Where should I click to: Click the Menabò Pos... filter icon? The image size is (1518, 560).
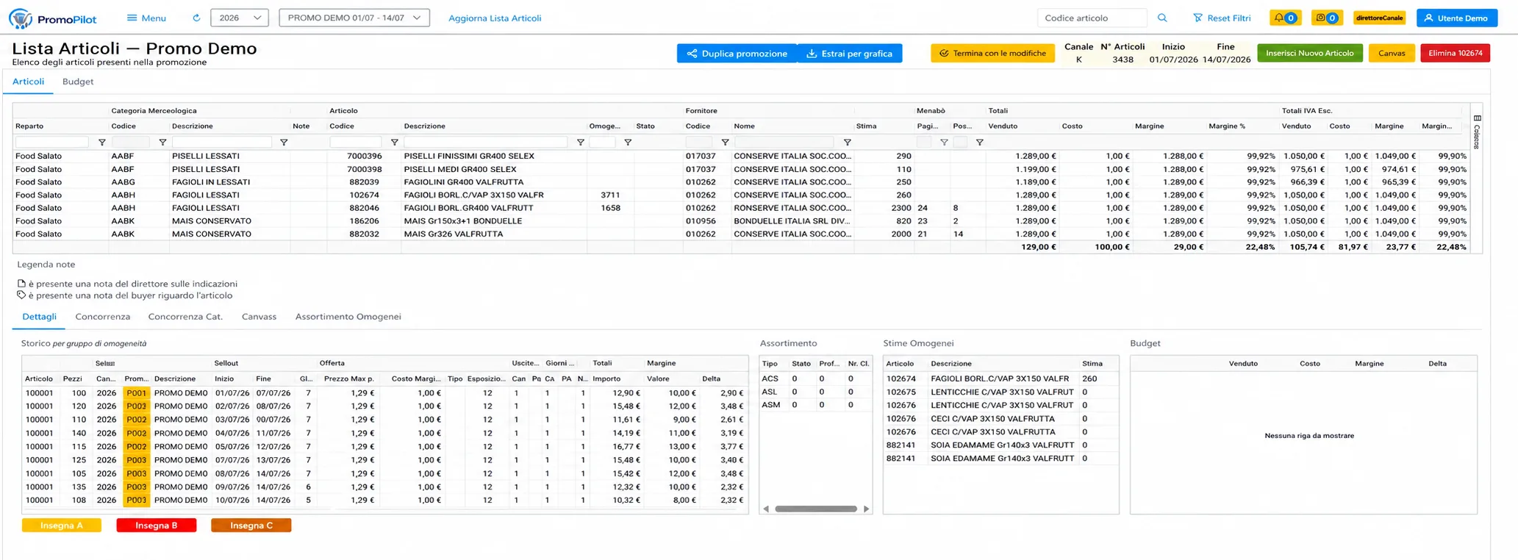pos(979,143)
